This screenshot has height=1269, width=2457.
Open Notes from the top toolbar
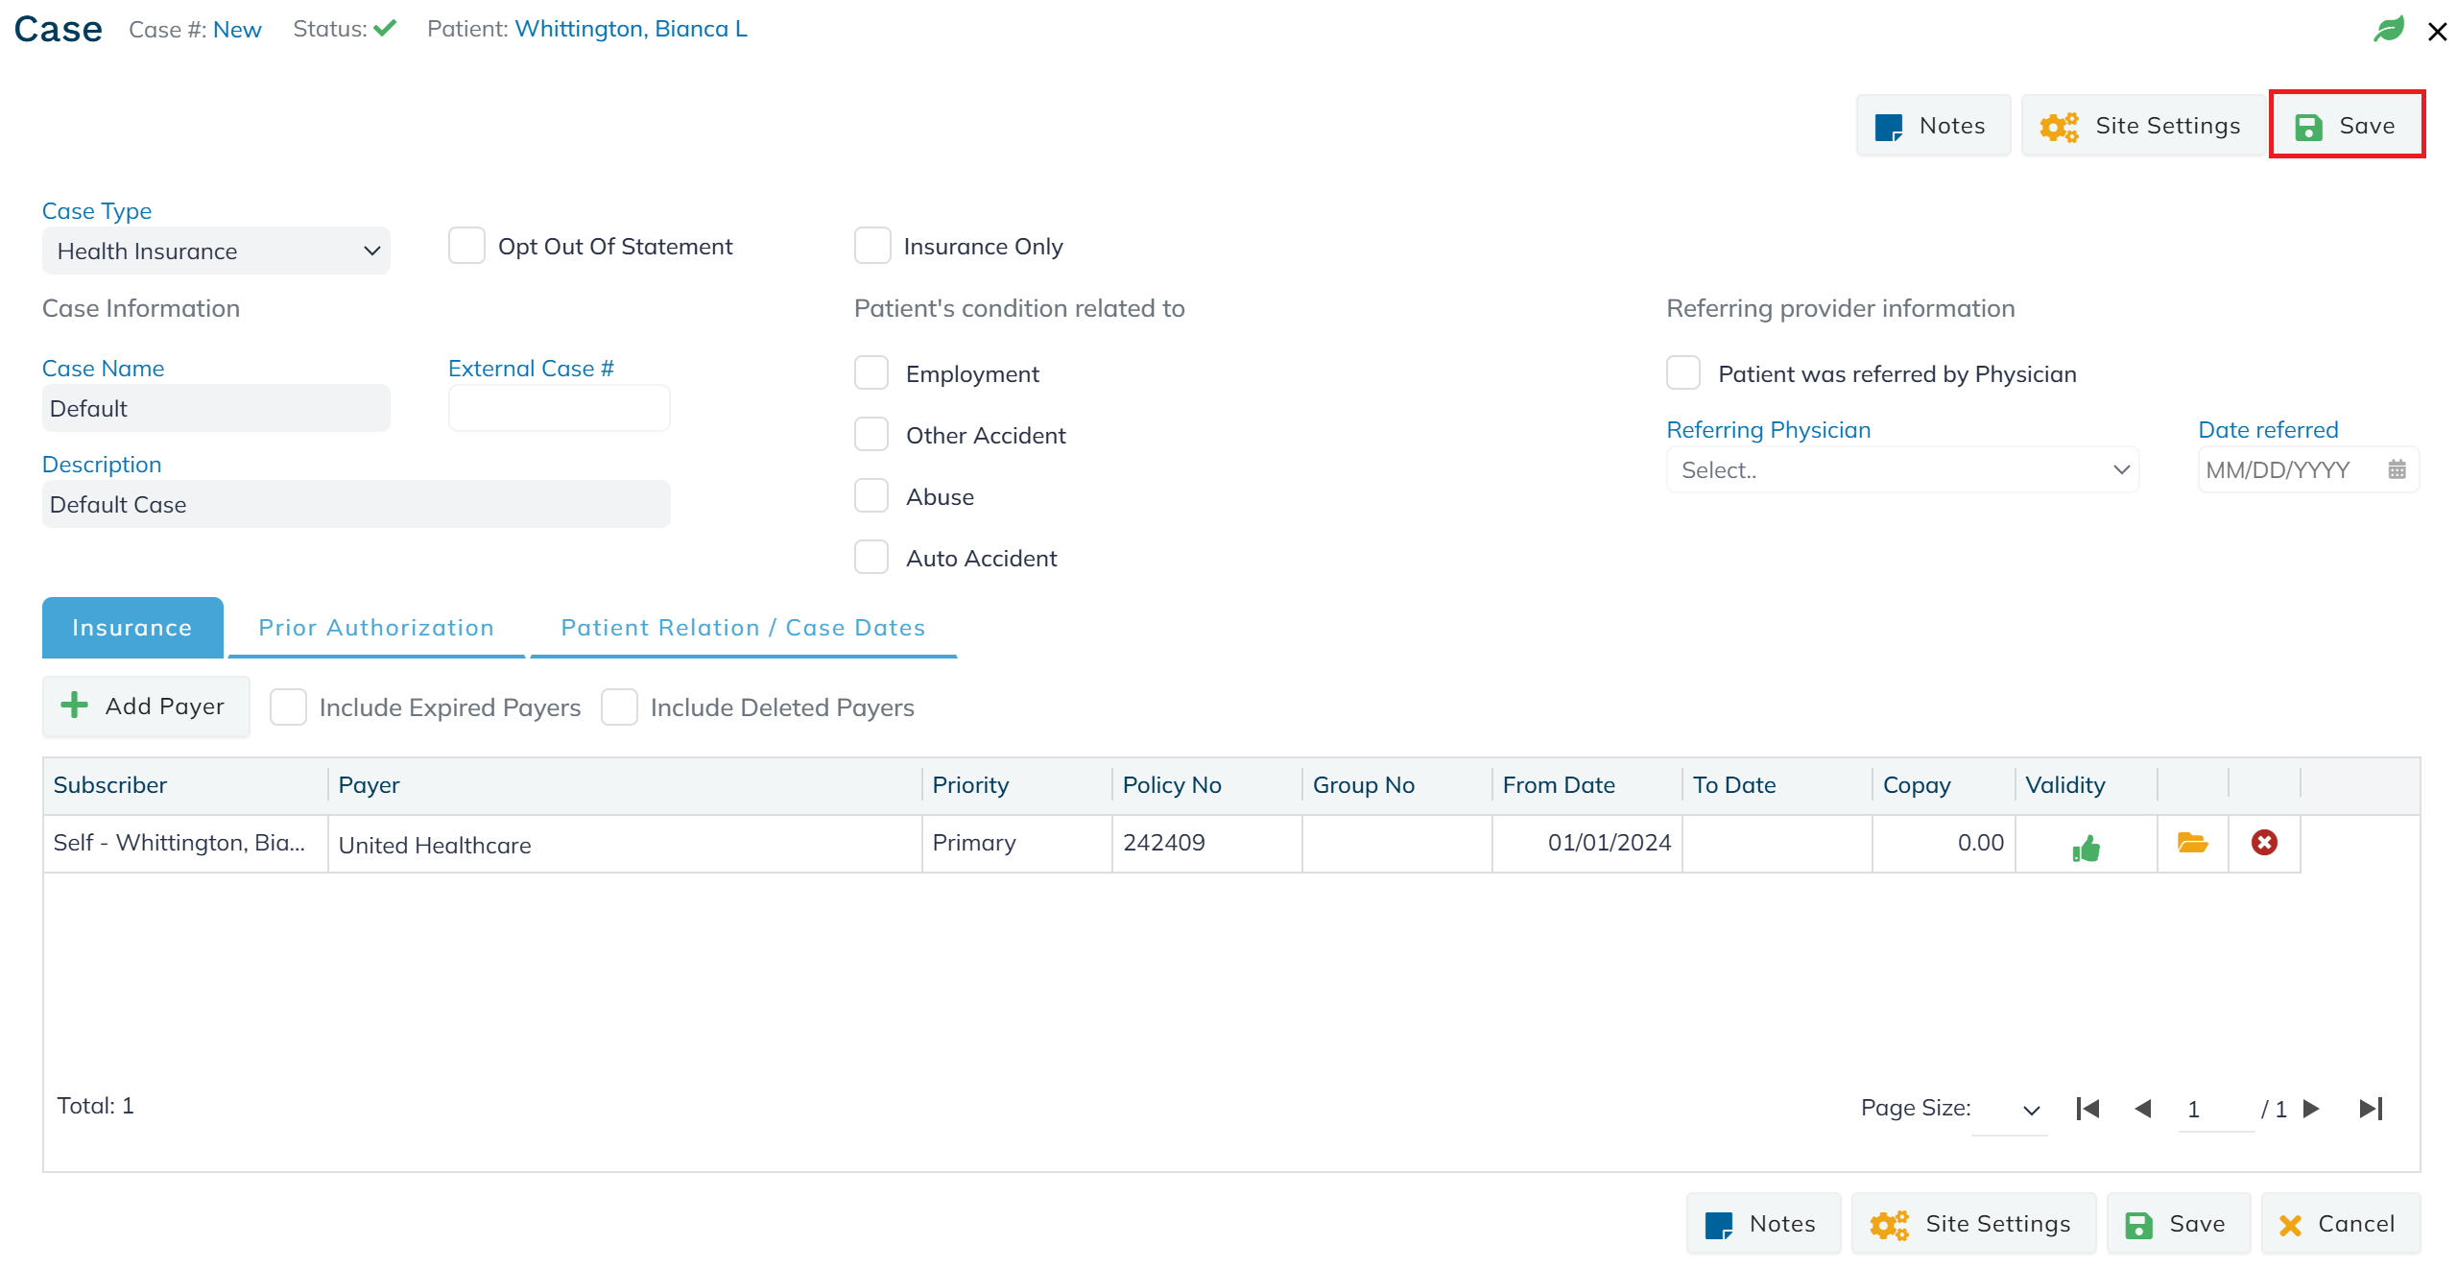tap(1933, 126)
